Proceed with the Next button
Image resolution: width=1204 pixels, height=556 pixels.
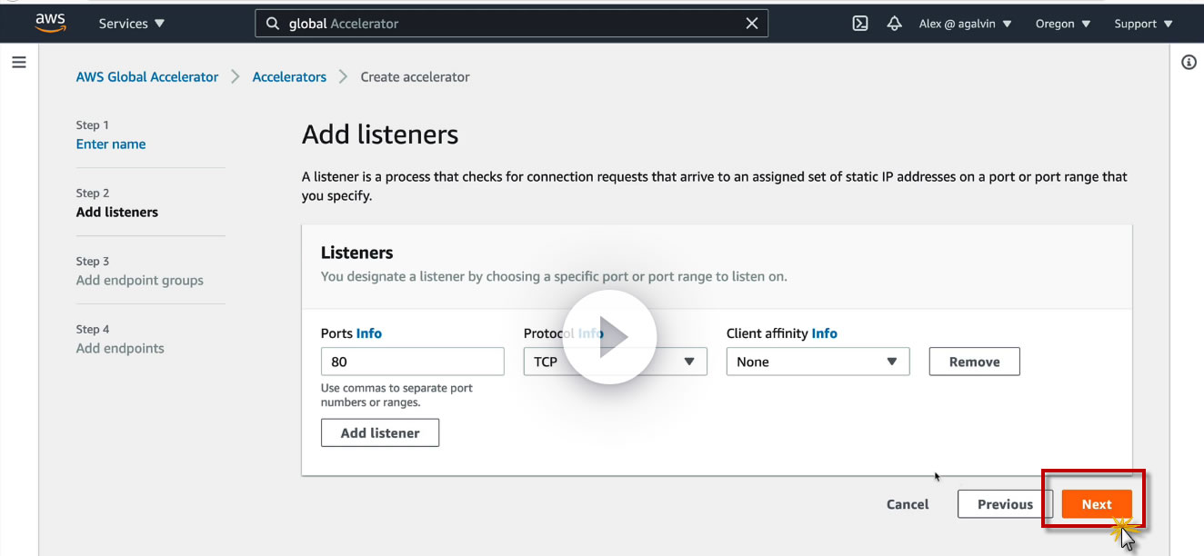tap(1097, 504)
